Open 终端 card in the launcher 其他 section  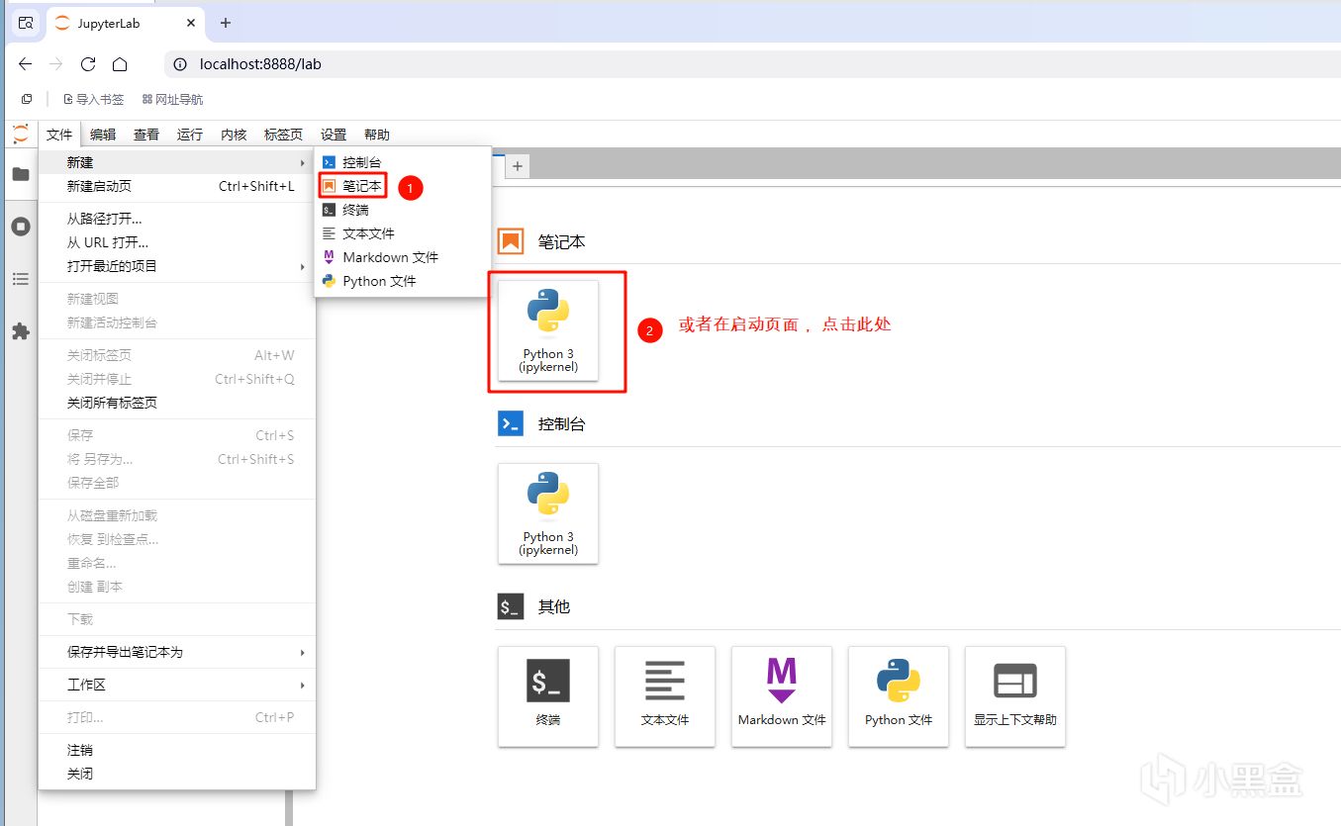coord(548,696)
